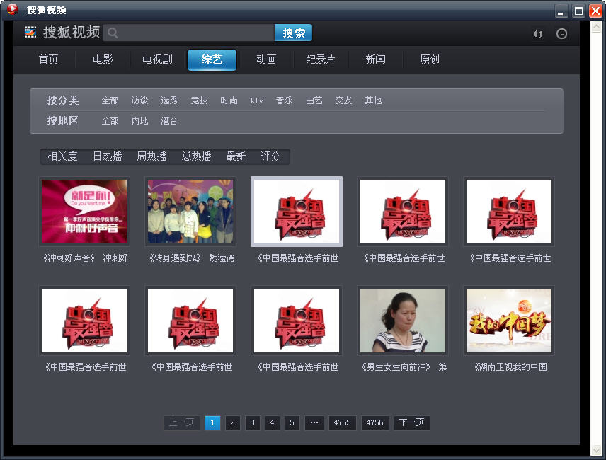Viewport: 606px width, 460px height.
Task: Click the refresh arrows icon in header
Action: (538, 33)
